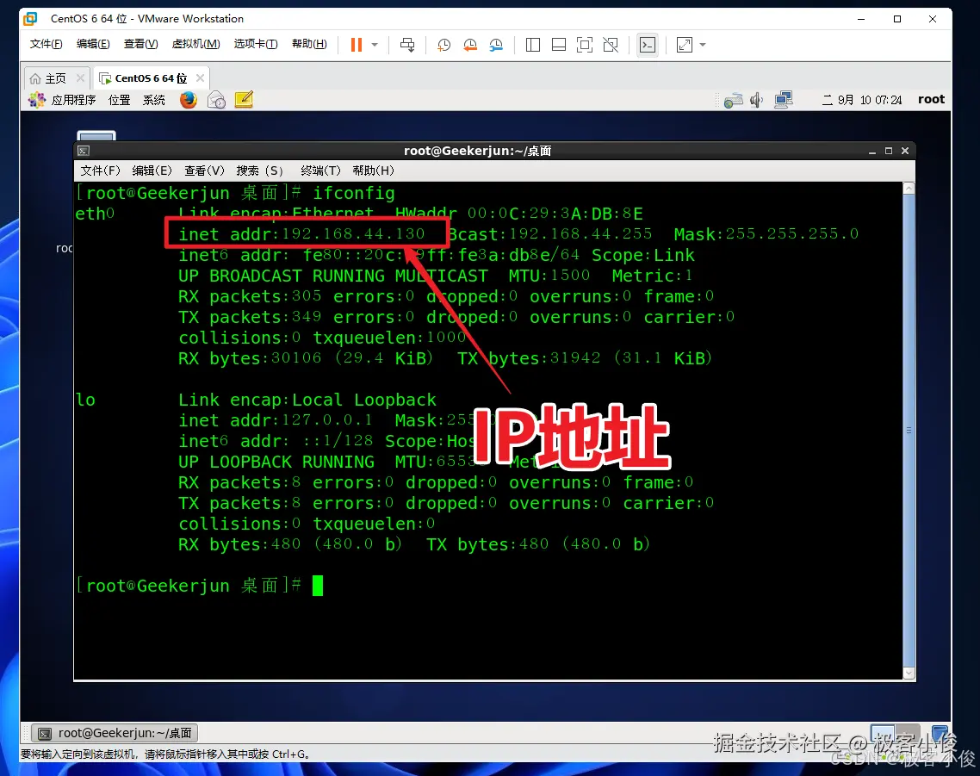Revert VM to previous snapshot
Viewport: 980px width, 776px height.
470,45
